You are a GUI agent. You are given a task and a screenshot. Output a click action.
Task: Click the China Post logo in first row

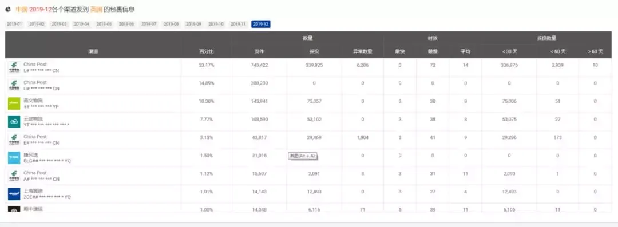(14, 67)
